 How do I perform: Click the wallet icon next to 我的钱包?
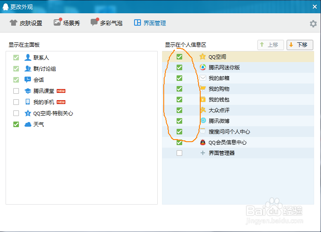pos(203,99)
